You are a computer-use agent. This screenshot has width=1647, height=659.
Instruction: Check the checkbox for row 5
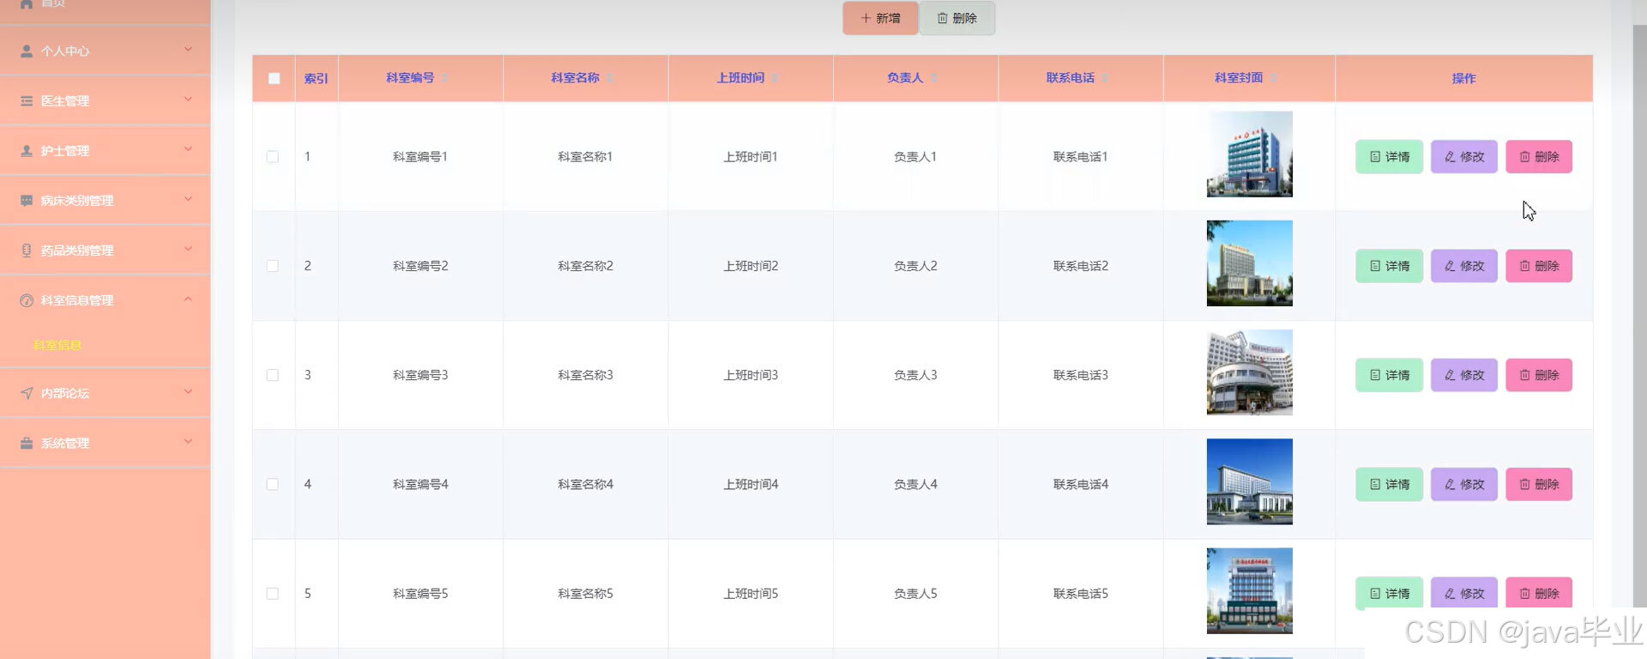pyautogui.click(x=273, y=593)
